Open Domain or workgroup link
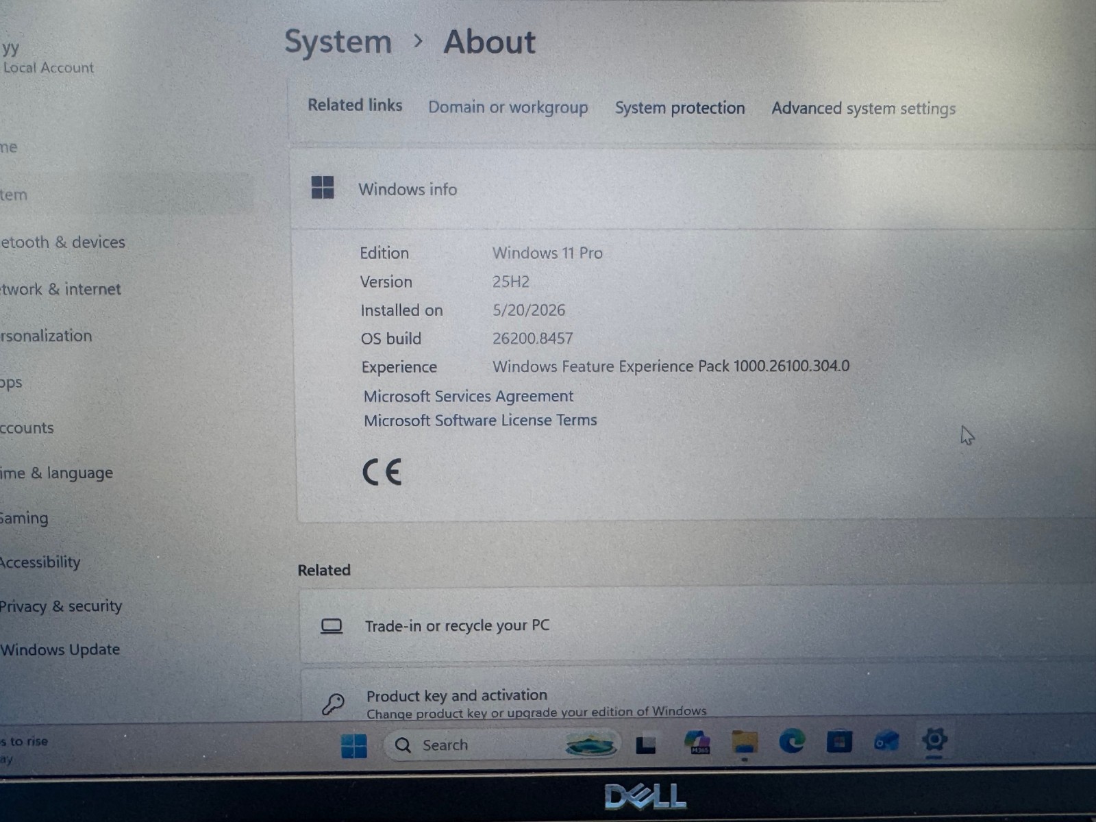Viewport: 1096px width, 822px height. click(508, 108)
